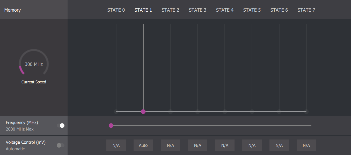Click the STATE 0 graph node
351x155 pixels.
tap(116, 112)
